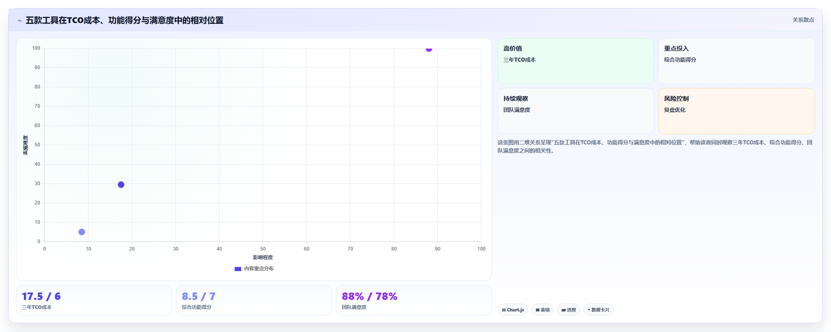
Task: Open the 高价值 quadrant card
Action: [576, 61]
